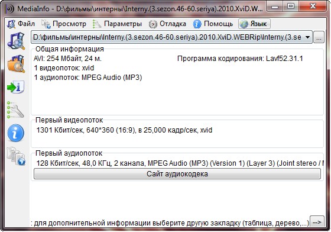Click the browse '...' button next to path
This screenshot has width=331, height=232.
pyautogui.click(x=319, y=37)
